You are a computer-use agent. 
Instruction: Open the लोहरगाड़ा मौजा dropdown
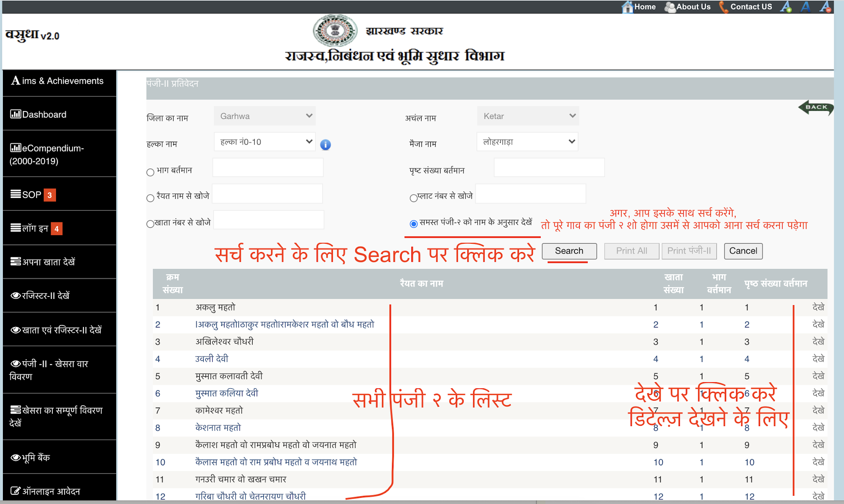coord(527,142)
